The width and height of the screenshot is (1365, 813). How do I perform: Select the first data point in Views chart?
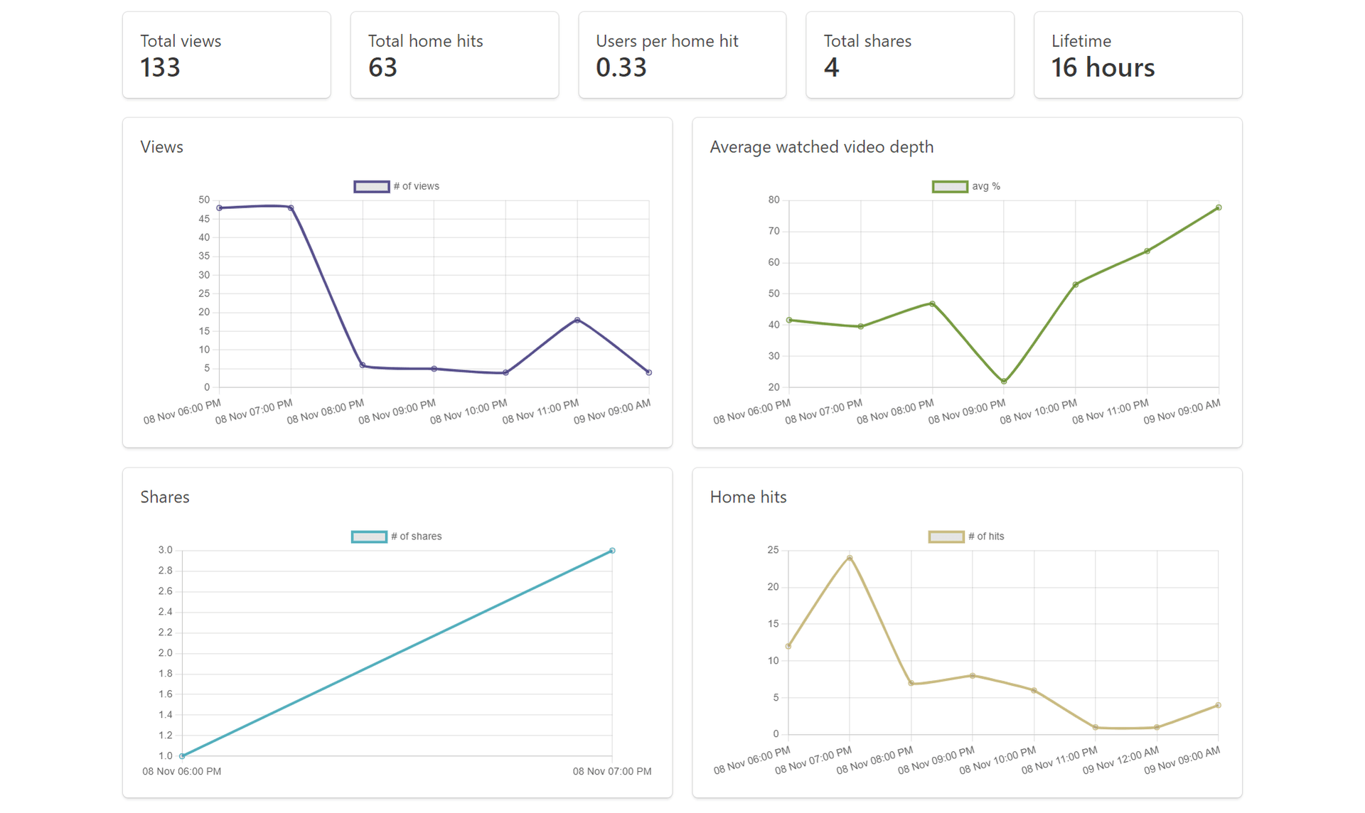pyautogui.click(x=219, y=207)
